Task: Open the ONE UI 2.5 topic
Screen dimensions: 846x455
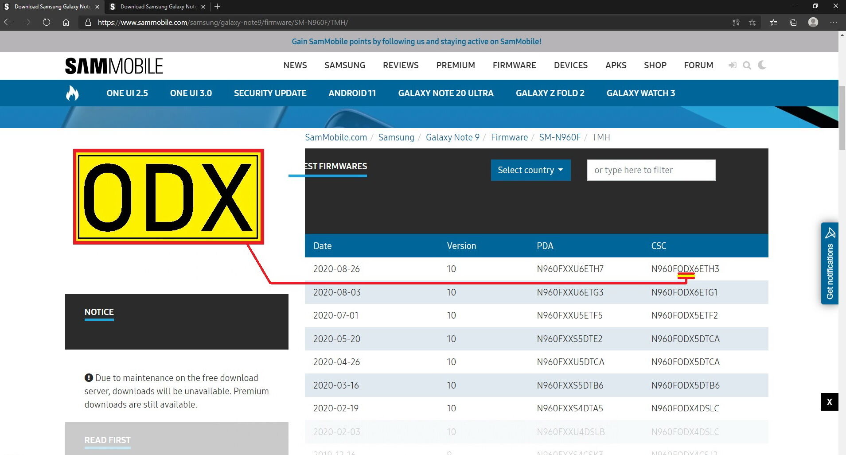Action: pyautogui.click(x=127, y=93)
